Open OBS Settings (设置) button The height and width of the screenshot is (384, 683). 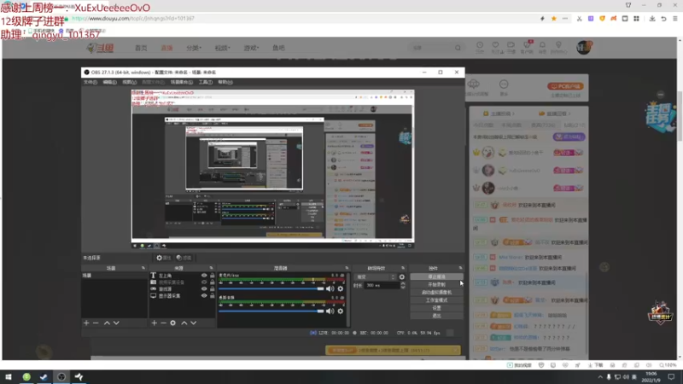point(436,308)
